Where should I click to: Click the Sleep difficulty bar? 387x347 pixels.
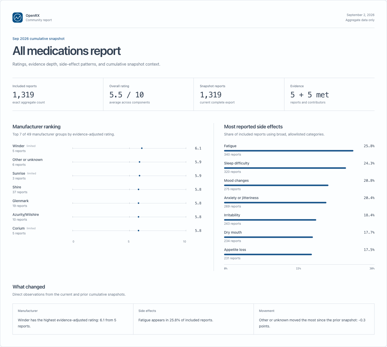click(285, 168)
